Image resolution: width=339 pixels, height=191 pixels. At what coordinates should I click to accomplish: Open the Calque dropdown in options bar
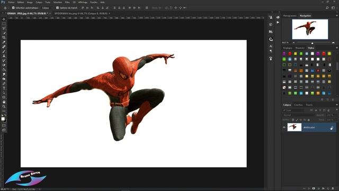(47, 8)
